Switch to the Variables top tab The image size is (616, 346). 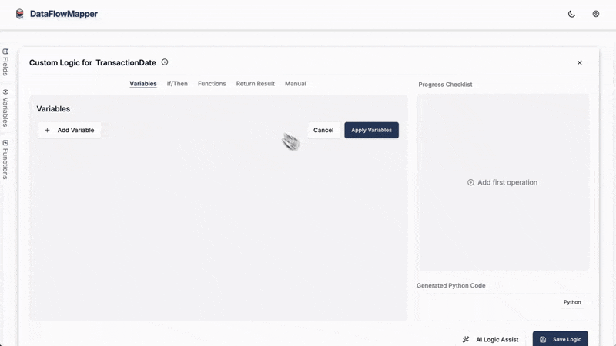click(x=143, y=84)
